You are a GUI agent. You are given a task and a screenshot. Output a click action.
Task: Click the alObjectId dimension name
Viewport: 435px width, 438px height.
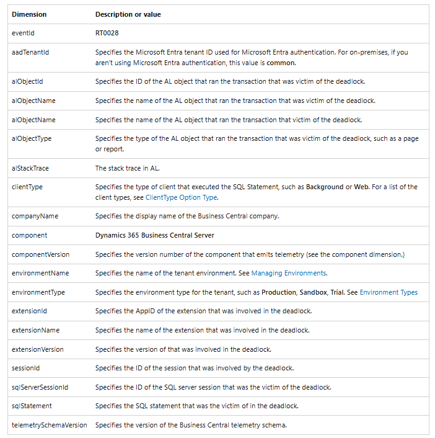tap(27, 81)
